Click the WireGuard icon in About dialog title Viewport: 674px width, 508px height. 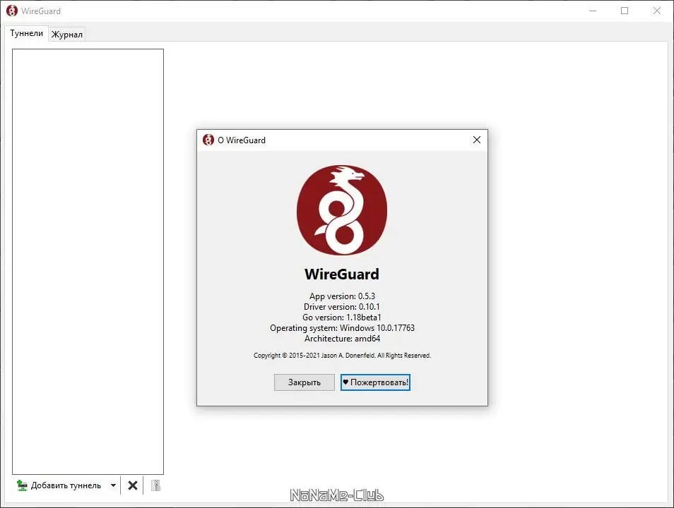tap(208, 140)
